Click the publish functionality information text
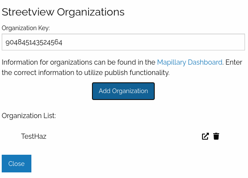Image resolution: width=248 pixels, height=178 pixels. point(122,67)
